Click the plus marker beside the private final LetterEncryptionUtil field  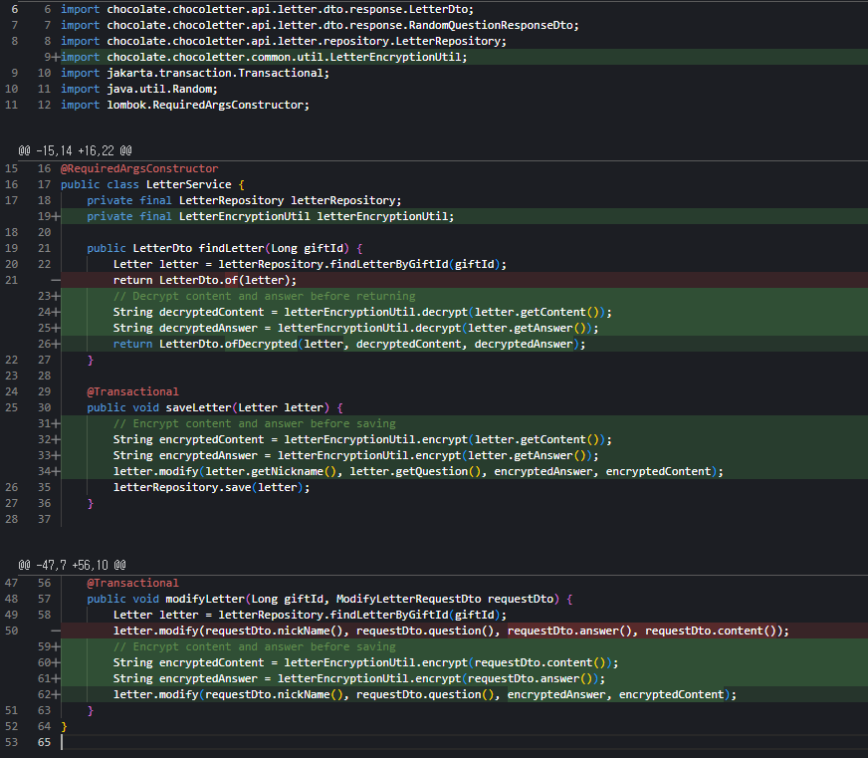click(x=55, y=216)
